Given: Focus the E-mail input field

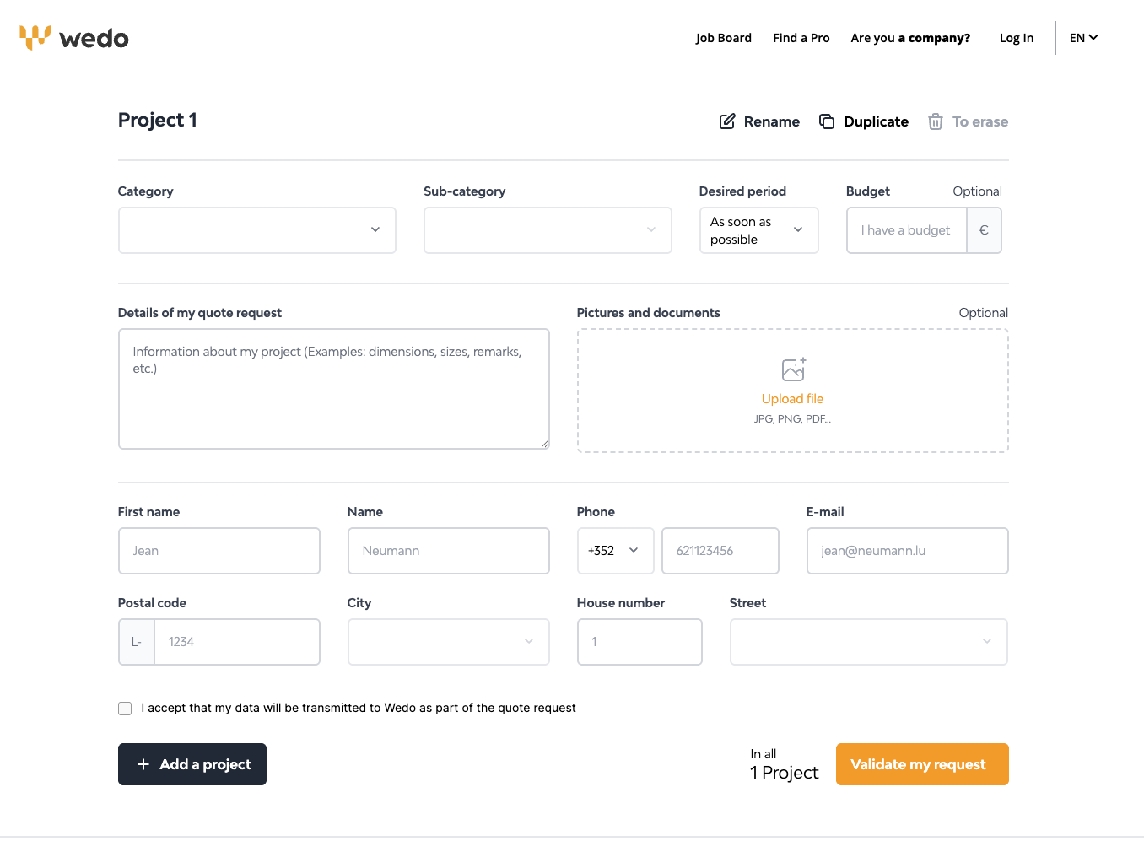Looking at the screenshot, I should [907, 551].
